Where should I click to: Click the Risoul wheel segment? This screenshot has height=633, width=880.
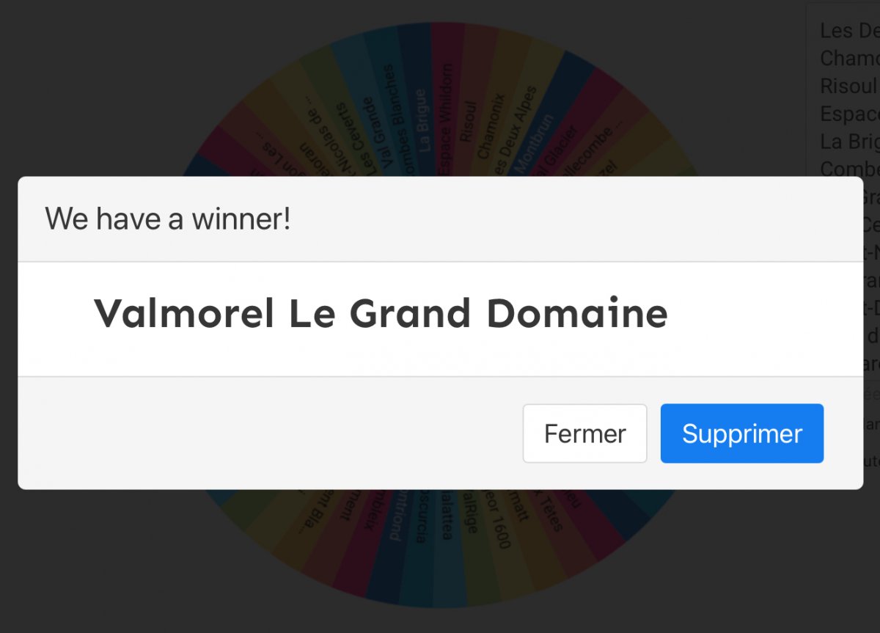pyautogui.click(x=468, y=121)
